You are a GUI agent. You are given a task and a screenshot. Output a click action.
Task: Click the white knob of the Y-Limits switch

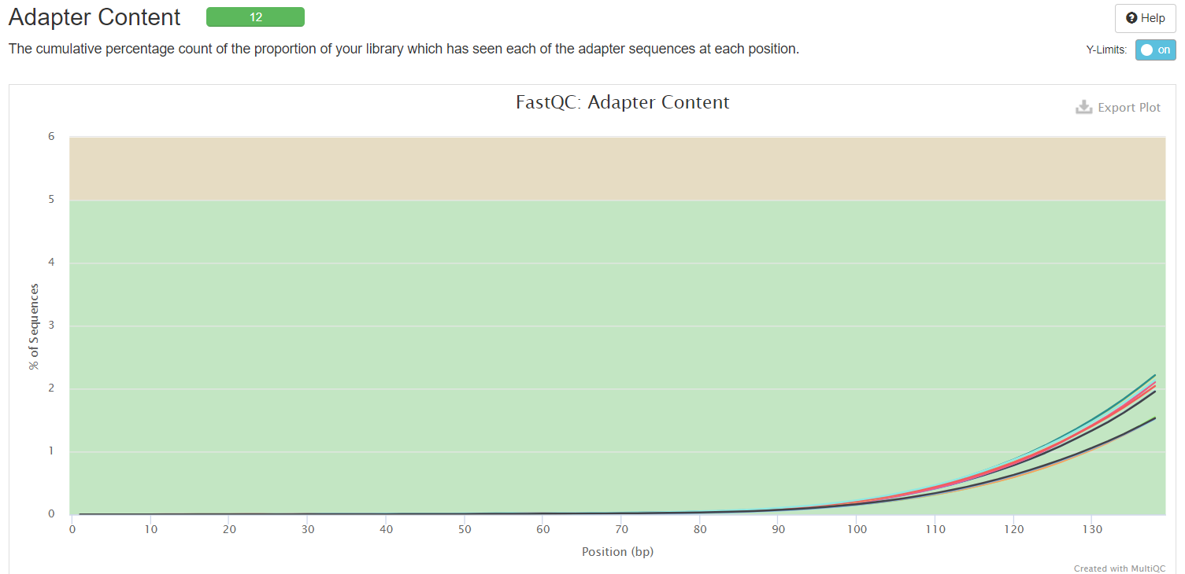[1149, 49]
